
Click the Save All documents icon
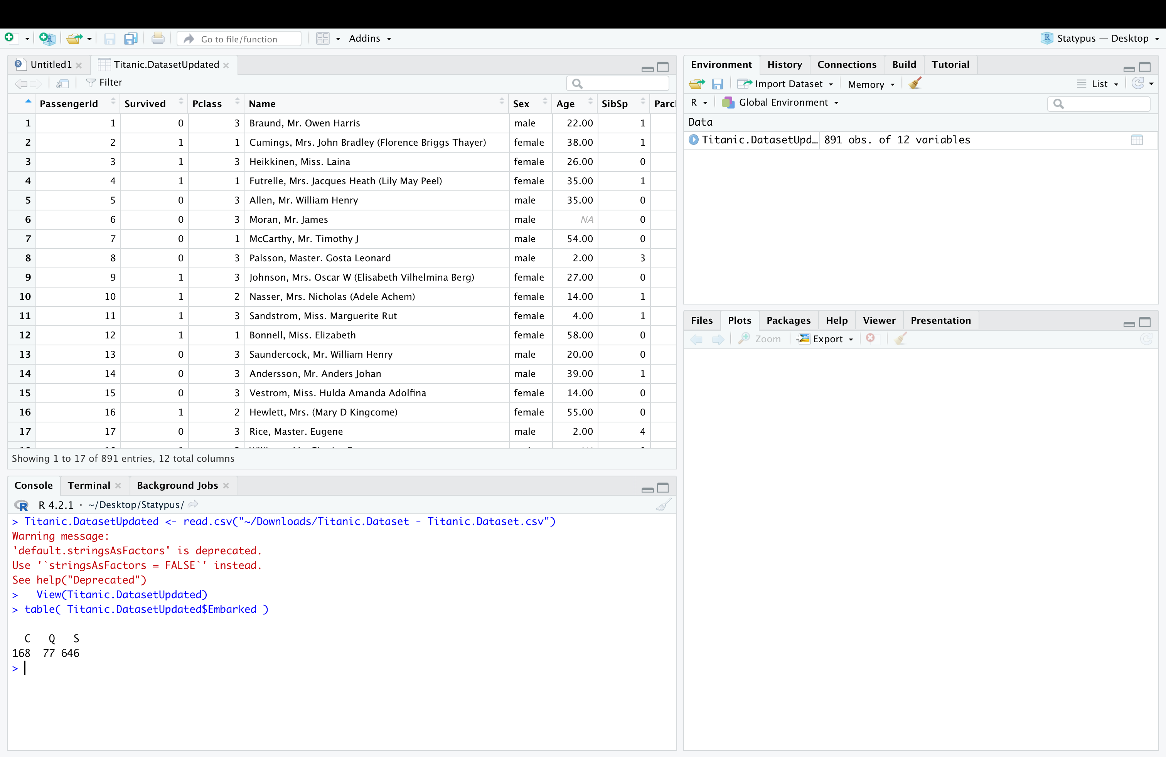click(131, 39)
